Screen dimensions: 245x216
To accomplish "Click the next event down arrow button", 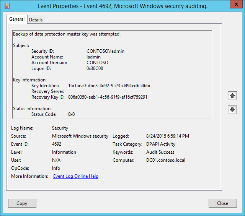I will [x=232, y=110].
